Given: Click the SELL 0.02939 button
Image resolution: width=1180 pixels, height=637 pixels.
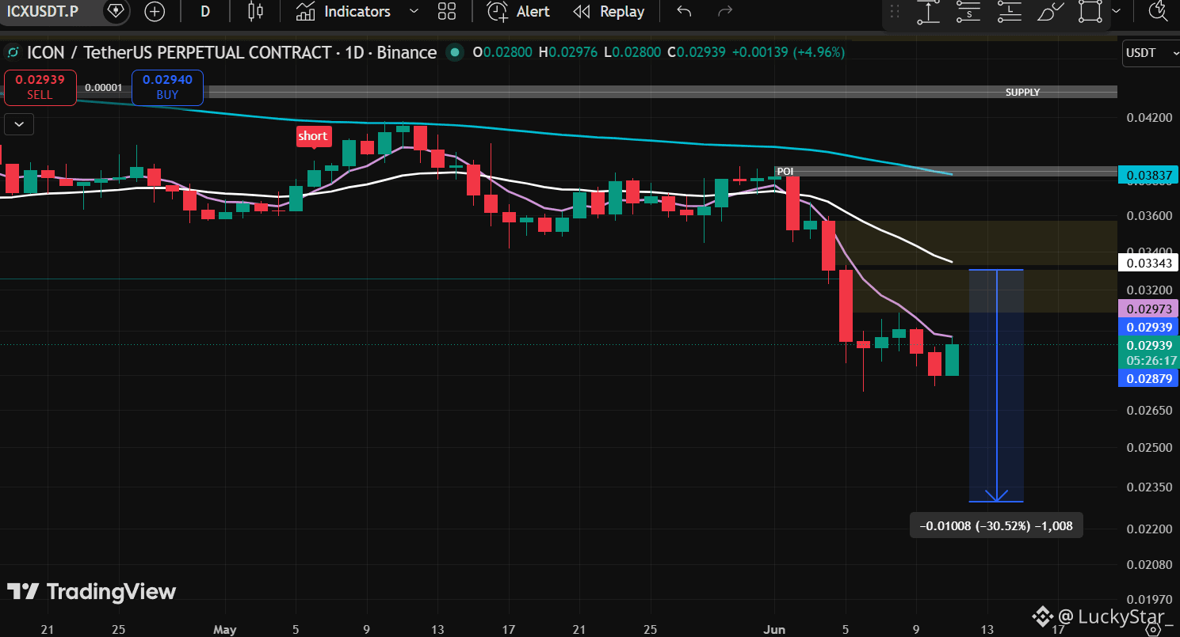Looking at the screenshot, I should [x=40, y=88].
